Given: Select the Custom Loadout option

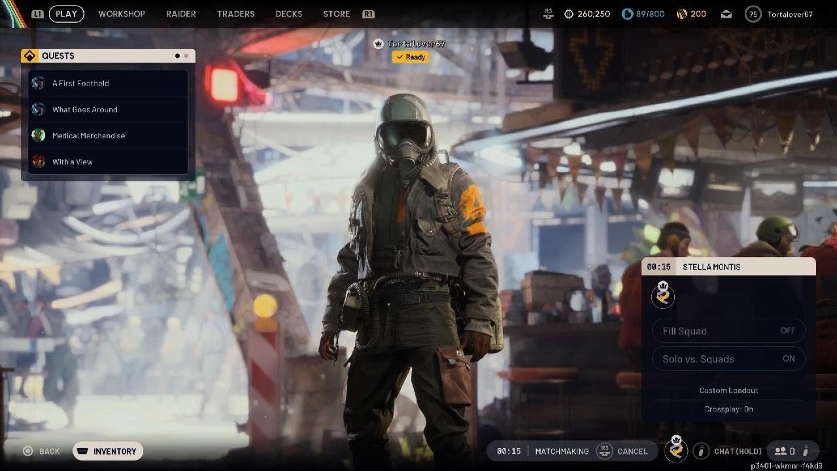Looking at the screenshot, I should tap(728, 391).
